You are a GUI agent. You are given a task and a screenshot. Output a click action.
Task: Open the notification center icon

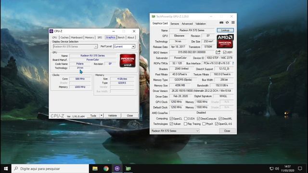[x=300, y=169]
